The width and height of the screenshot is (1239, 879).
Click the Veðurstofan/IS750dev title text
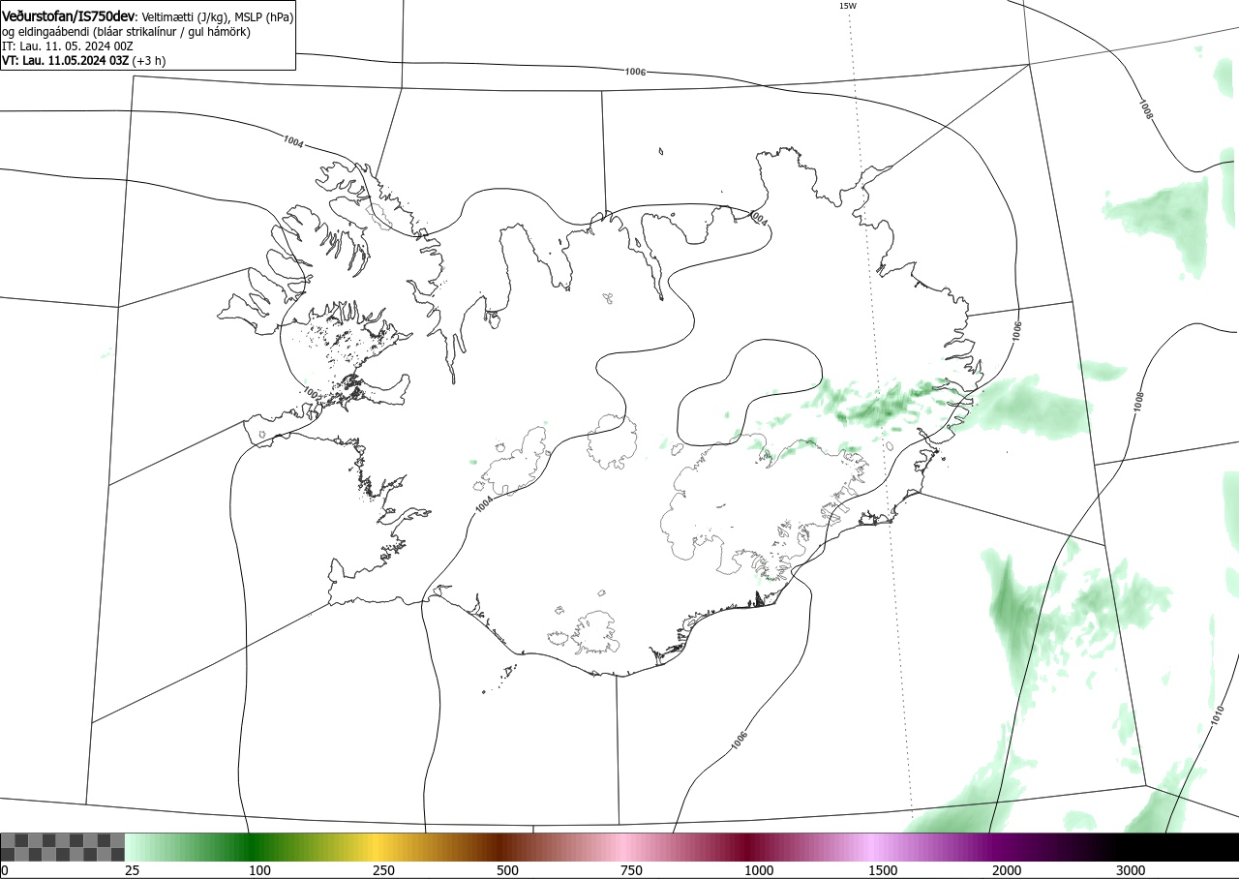point(69,16)
